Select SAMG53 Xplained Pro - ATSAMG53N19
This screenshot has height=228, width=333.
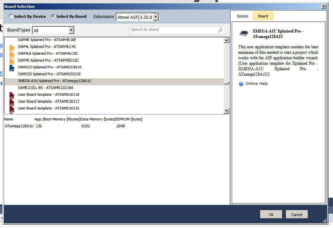coord(49,67)
